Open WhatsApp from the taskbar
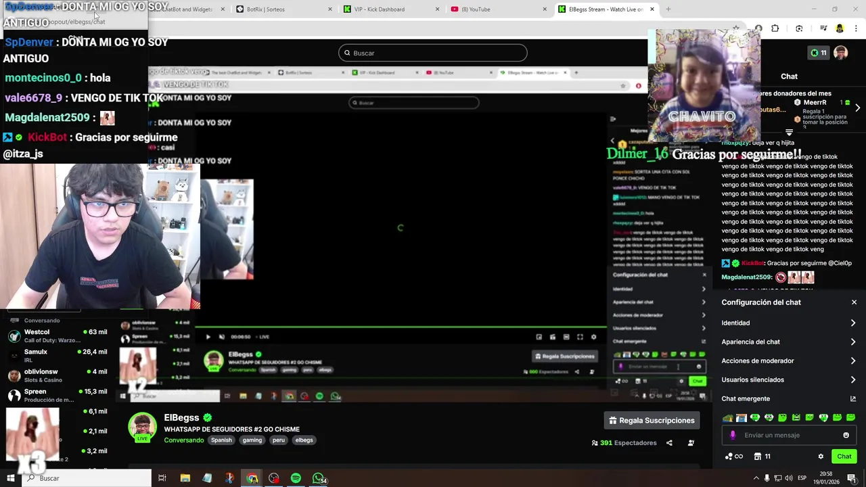Image resolution: width=866 pixels, height=487 pixels. pyautogui.click(x=318, y=478)
